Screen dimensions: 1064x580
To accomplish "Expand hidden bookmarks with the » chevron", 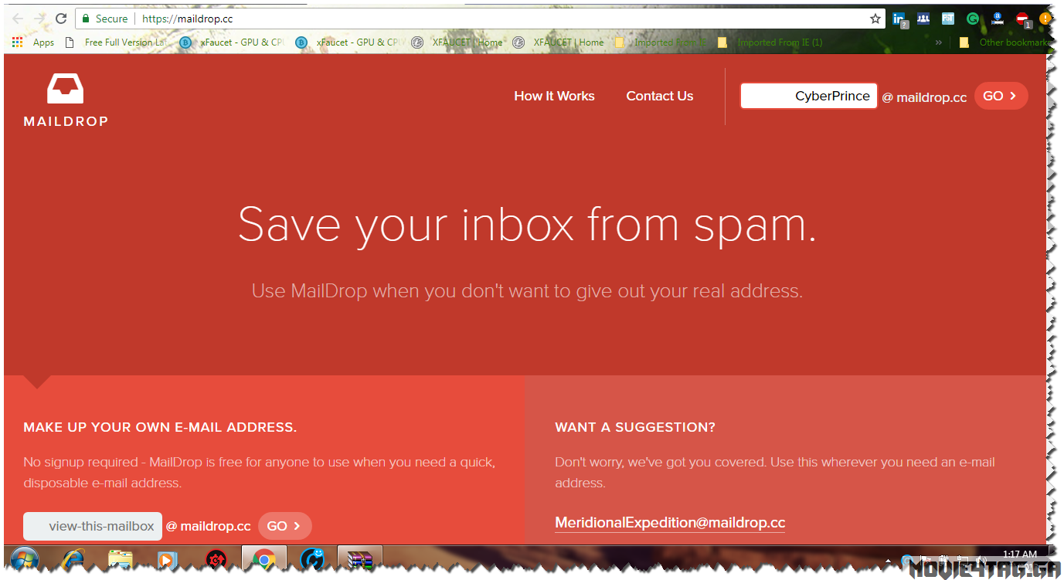I will (x=939, y=42).
